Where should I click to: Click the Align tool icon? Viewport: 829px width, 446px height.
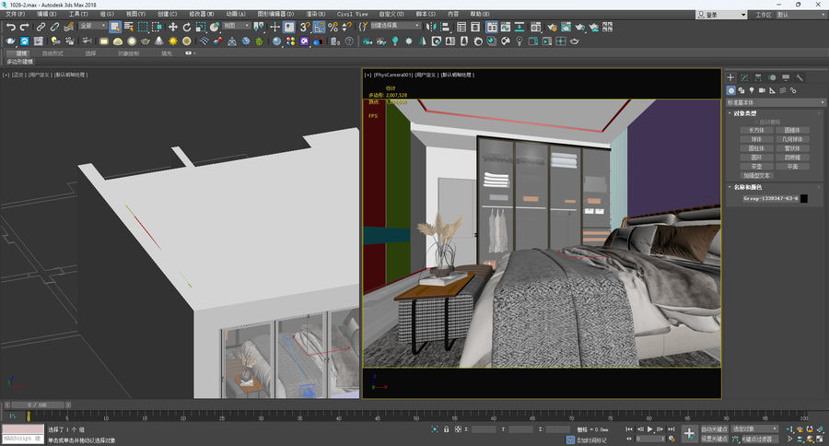pyautogui.click(x=445, y=27)
